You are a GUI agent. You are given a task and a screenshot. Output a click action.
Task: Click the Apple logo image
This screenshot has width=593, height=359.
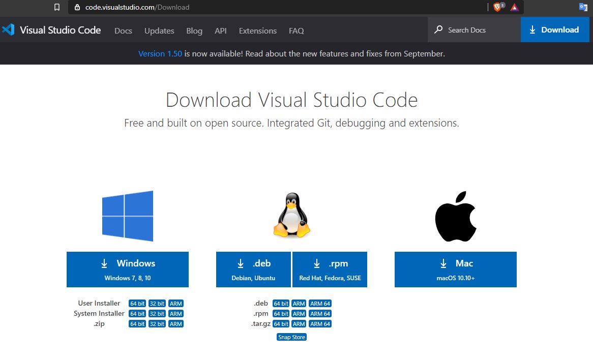[456, 217]
